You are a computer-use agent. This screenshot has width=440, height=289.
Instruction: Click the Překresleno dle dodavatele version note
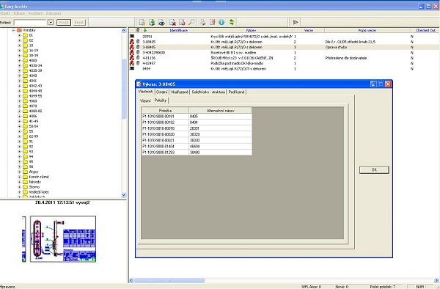point(345,58)
